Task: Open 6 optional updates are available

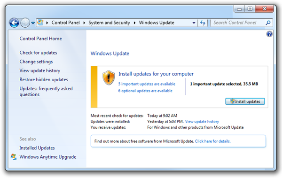Action: click(x=145, y=91)
